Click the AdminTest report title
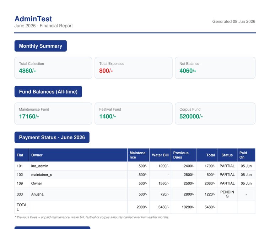Viewport: 270px width, 229px height. point(33,19)
